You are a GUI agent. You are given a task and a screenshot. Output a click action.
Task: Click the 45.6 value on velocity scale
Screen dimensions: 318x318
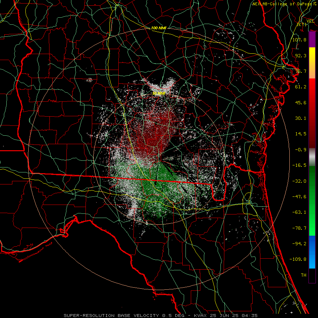tap(301, 102)
